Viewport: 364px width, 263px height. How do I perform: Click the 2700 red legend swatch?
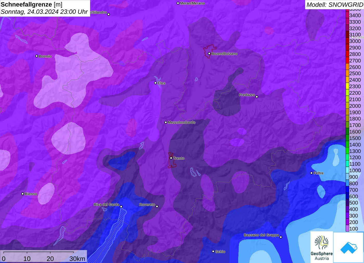347,61
